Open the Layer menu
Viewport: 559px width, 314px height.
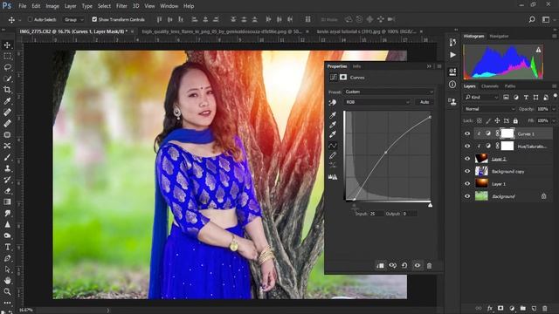[x=70, y=6]
